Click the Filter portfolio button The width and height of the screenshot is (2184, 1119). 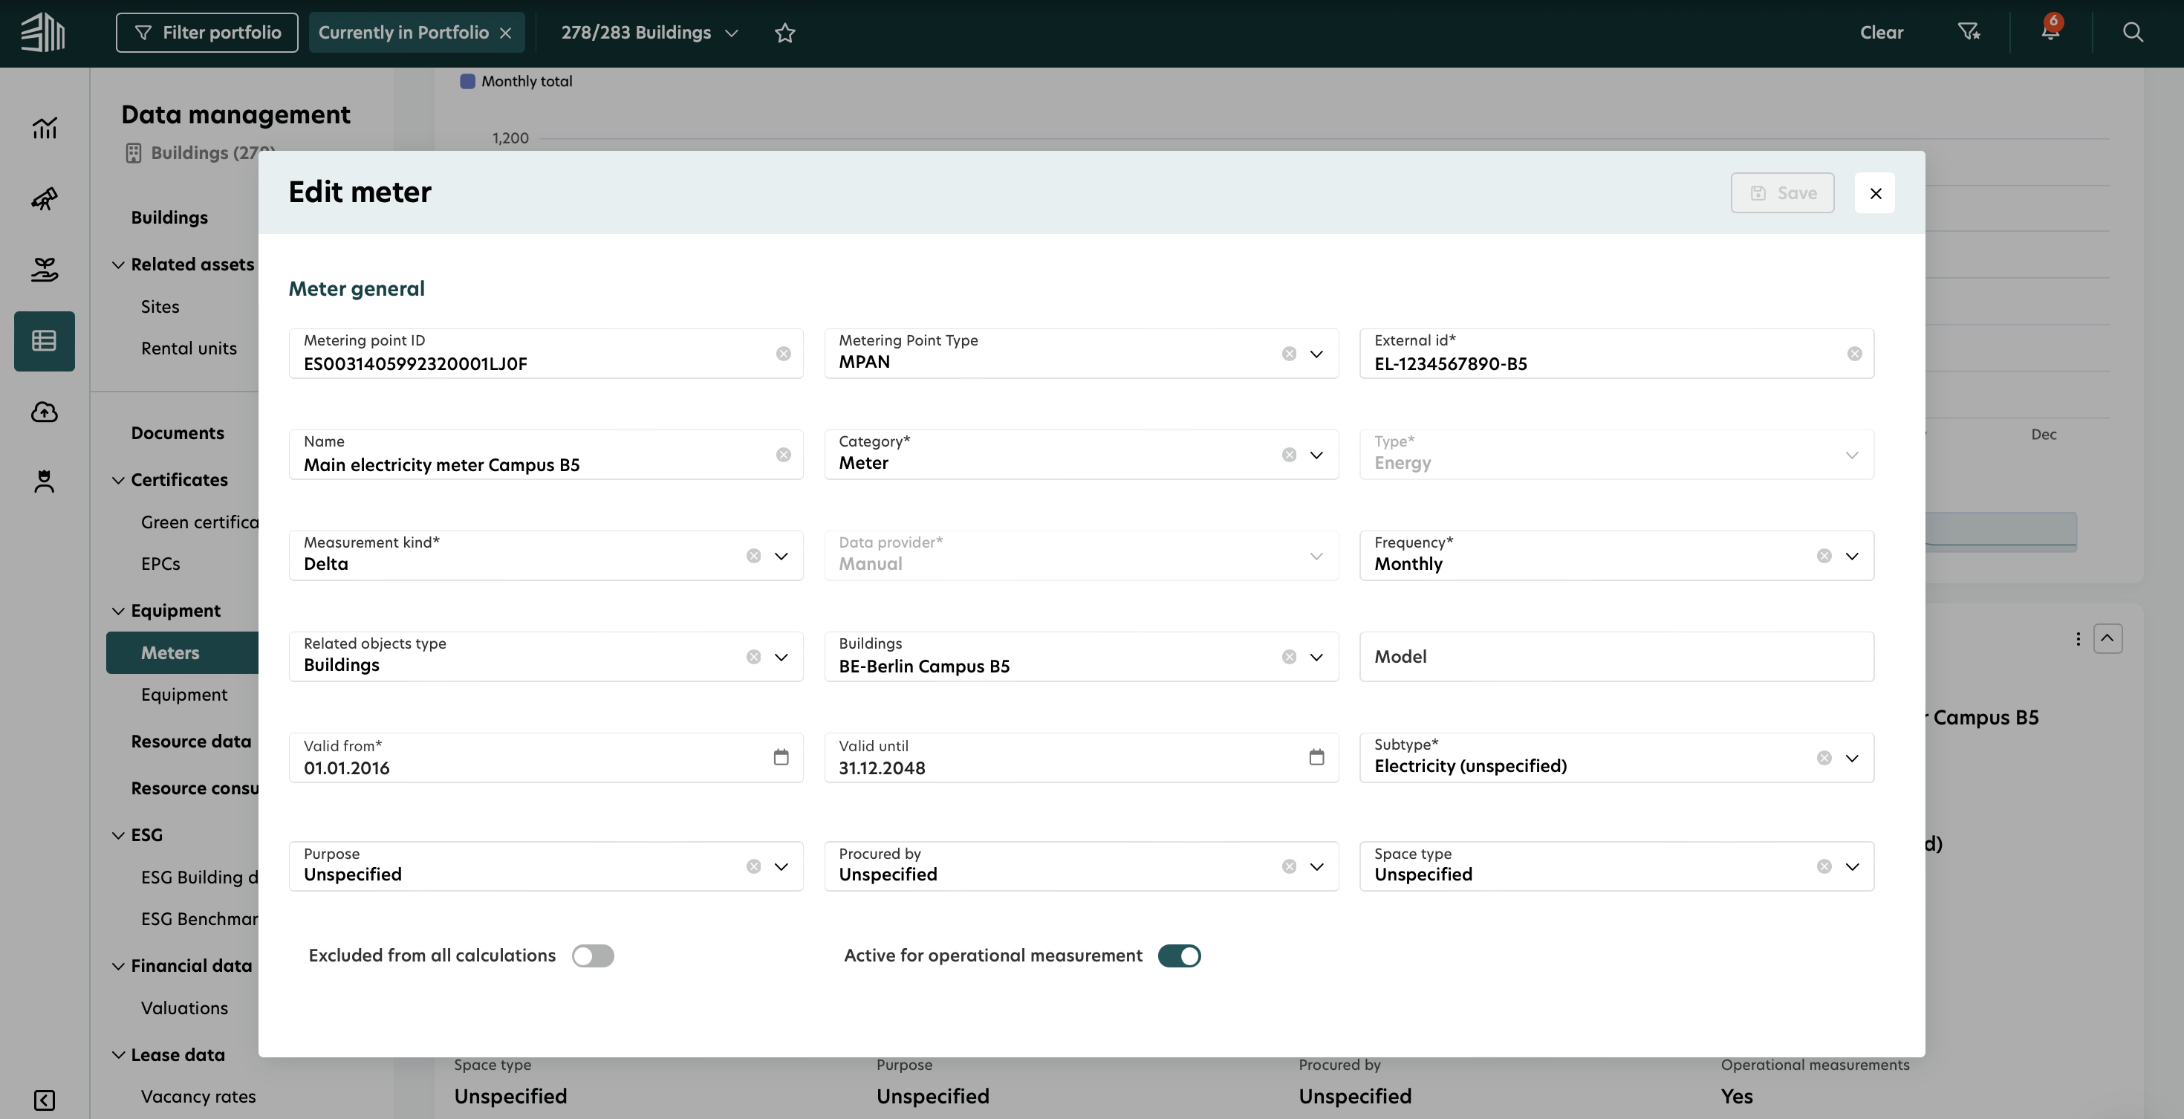[x=207, y=32]
